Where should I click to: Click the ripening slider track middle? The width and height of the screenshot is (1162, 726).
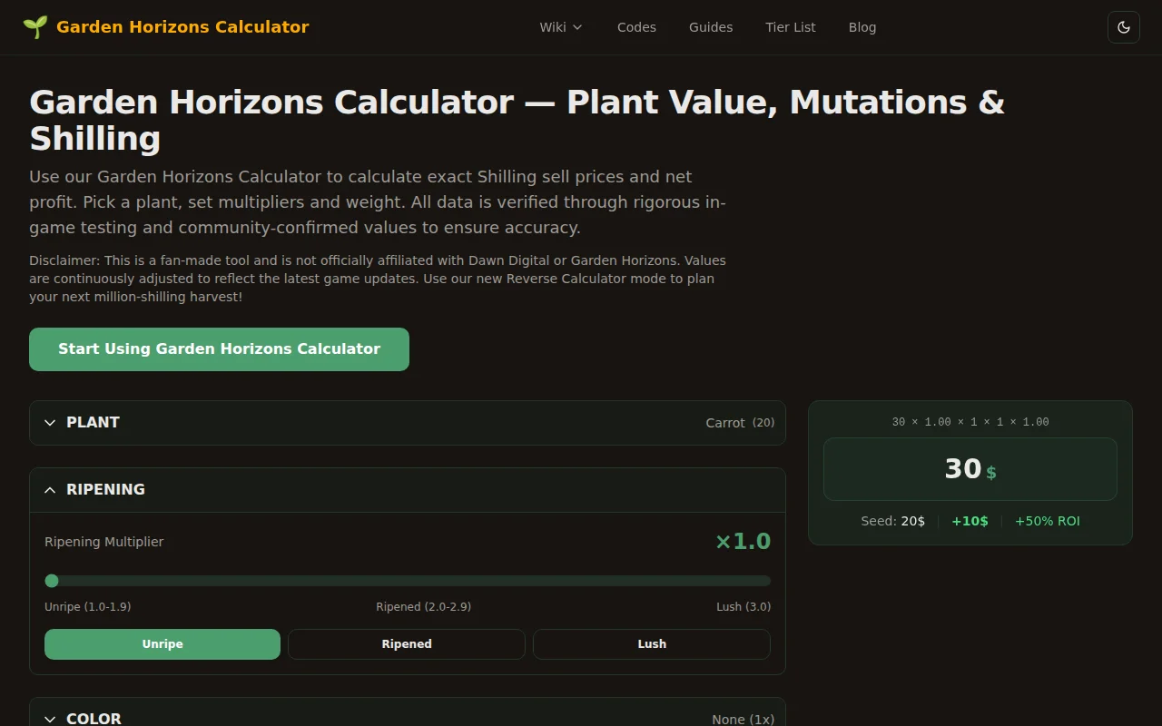coord(408,581)
